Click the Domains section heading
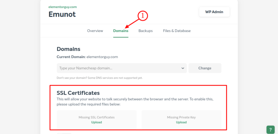 coord(68,49)
